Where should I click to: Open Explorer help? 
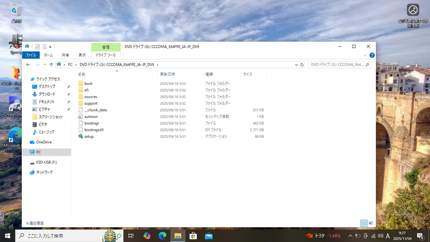pyautogui.click(x=372, y=55)
